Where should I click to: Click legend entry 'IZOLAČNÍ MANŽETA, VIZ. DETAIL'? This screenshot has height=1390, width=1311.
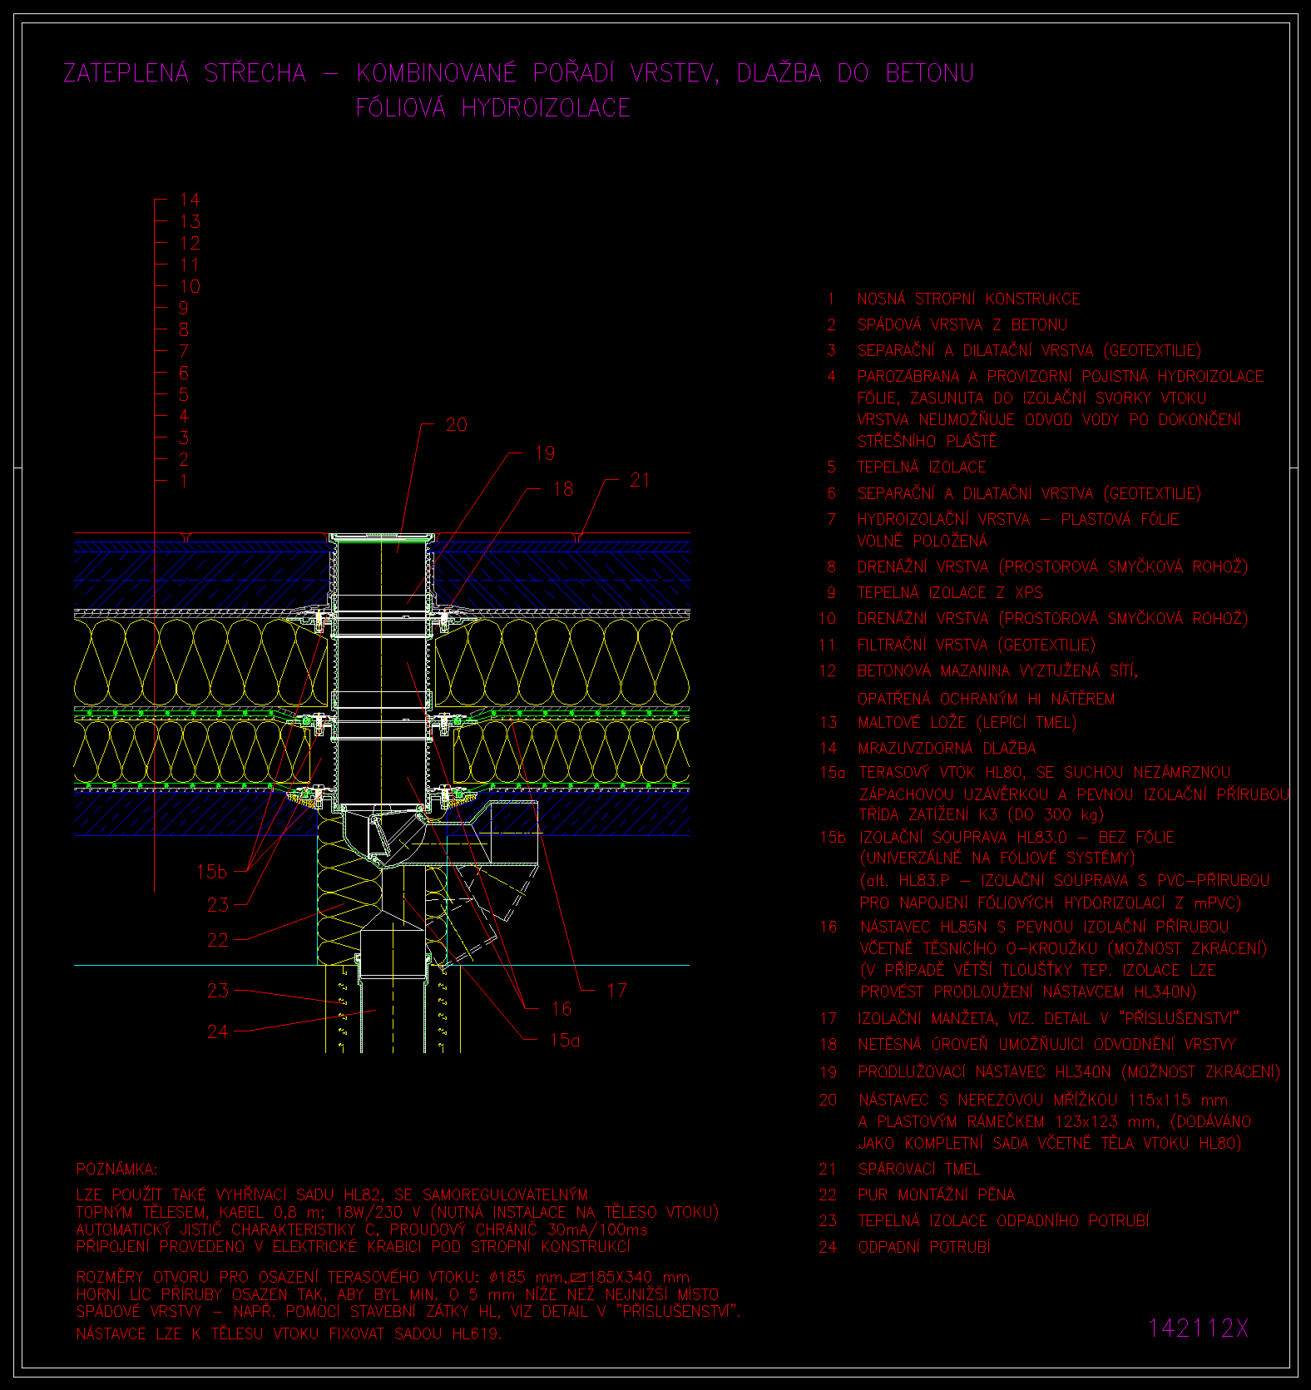coord(974,1018)
